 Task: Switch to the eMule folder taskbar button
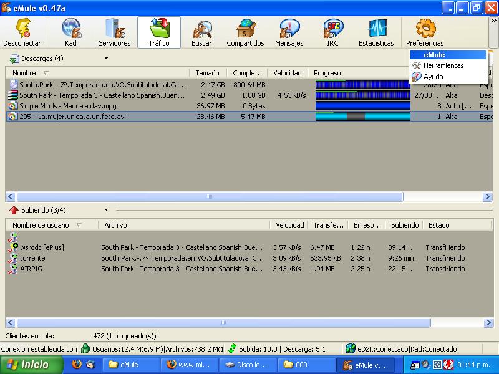point(131,365)
